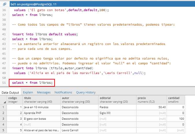Click the null cantidad cell in row 5
This screenshot has height=137, width=195.
coord(176,130)
